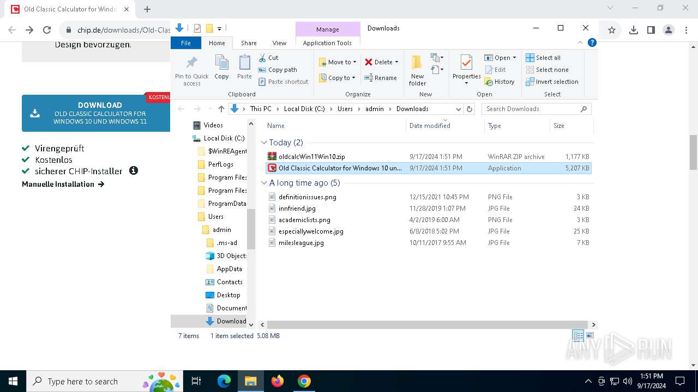Collapse the A long time ago group
Viewport: 698px width, 392px height.
(x=264, y=183)
